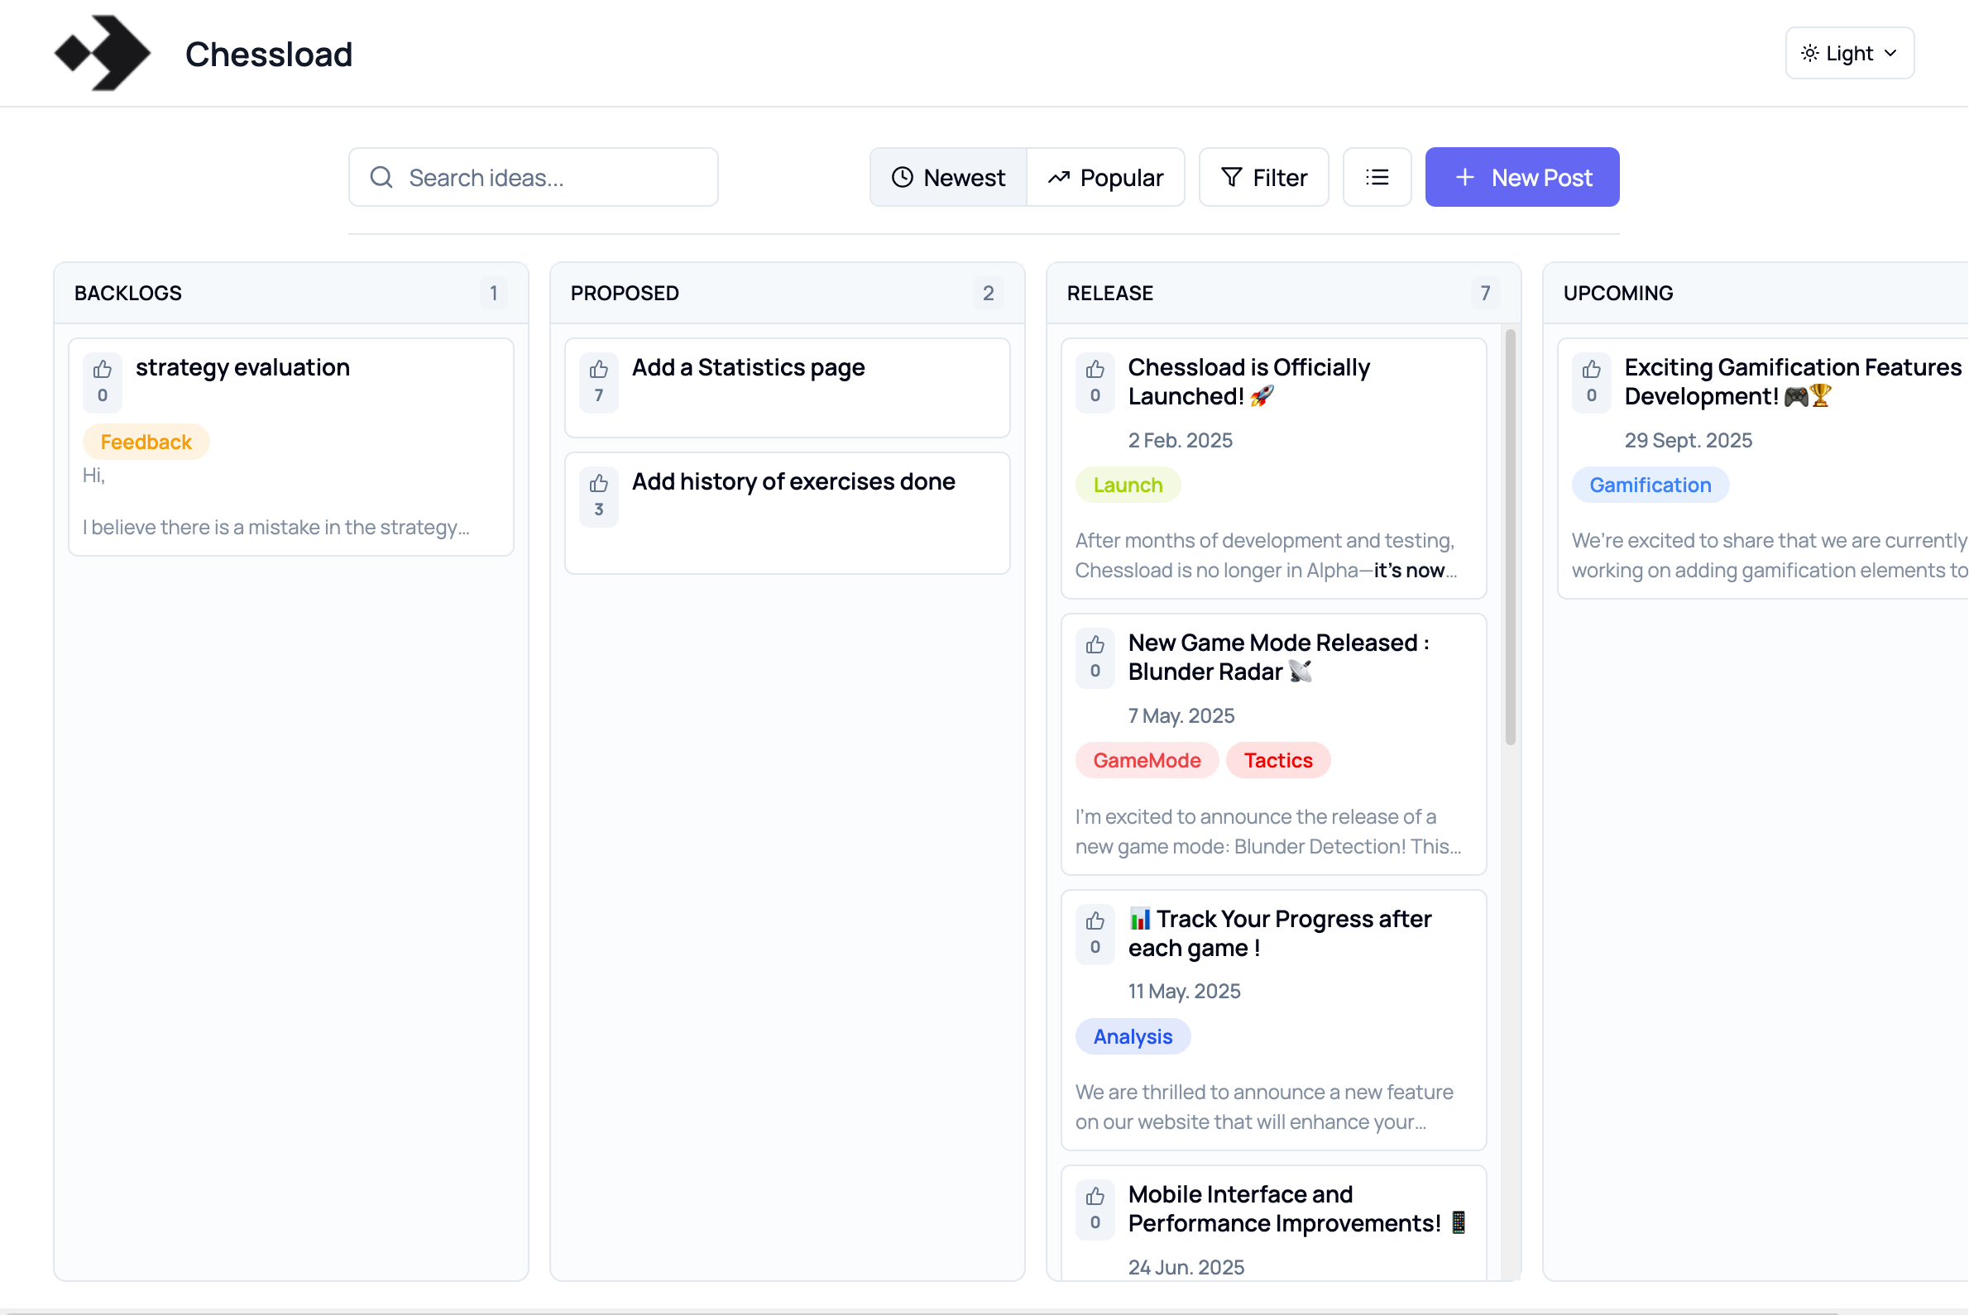This screenshot has width=1969, height=1315.
Task: Sort posts by Newest
Action: tap(948, 177)
